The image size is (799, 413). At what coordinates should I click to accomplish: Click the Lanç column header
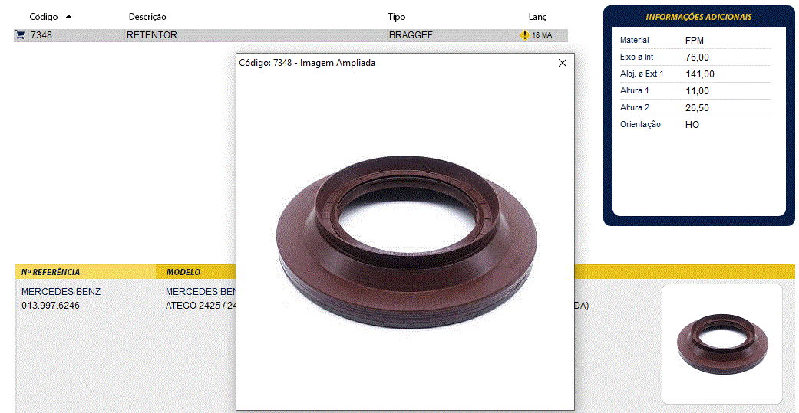coord(537,17)
